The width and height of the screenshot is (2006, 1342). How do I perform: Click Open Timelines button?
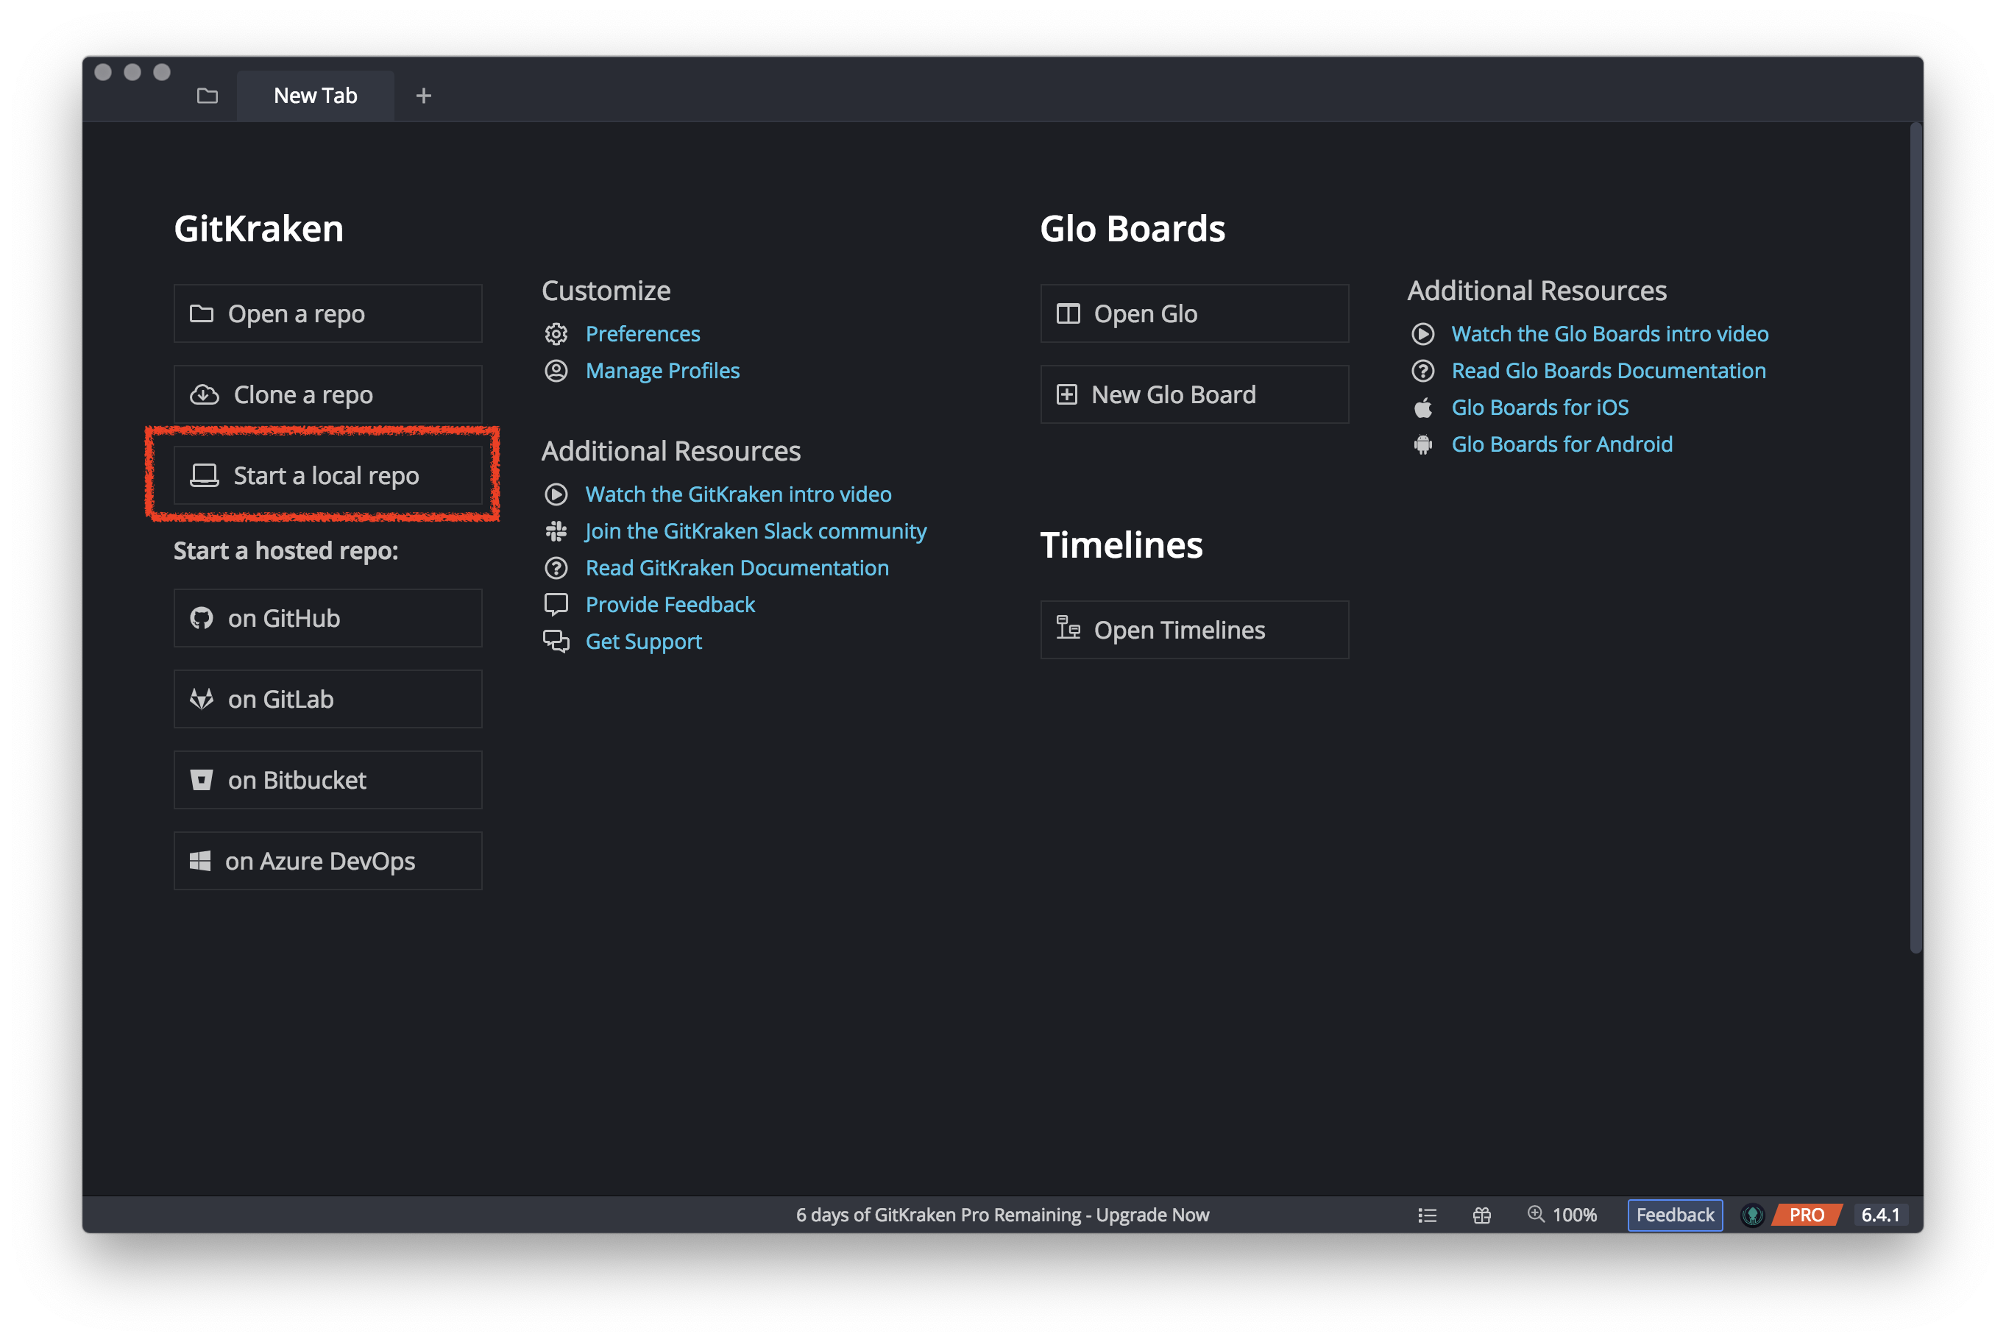[x=1194, y=630]
